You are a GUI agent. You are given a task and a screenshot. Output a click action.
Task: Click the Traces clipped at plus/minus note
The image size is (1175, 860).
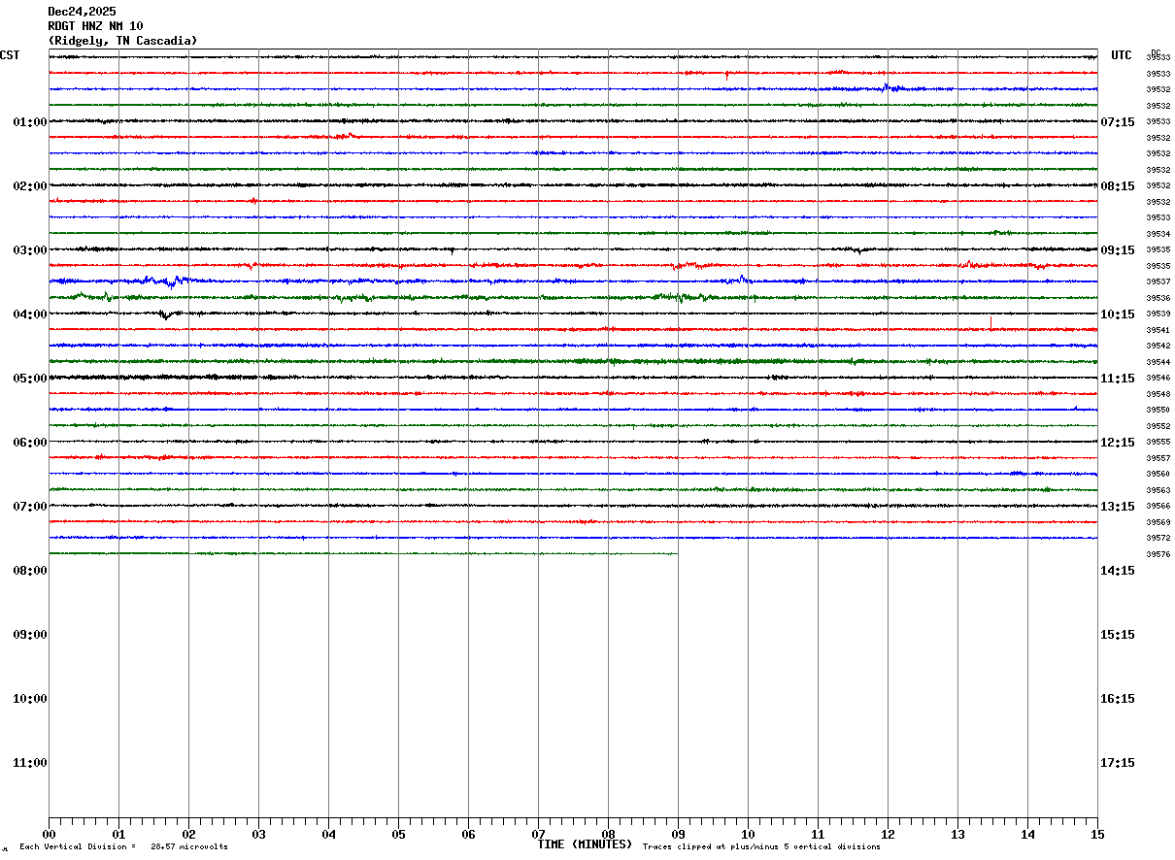[x=761, y=847]
